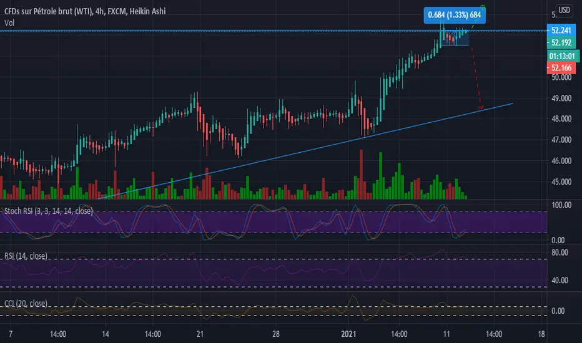Click the 50.000 price axis value
The width and height of the screenshot is (582, 343).
561,77
